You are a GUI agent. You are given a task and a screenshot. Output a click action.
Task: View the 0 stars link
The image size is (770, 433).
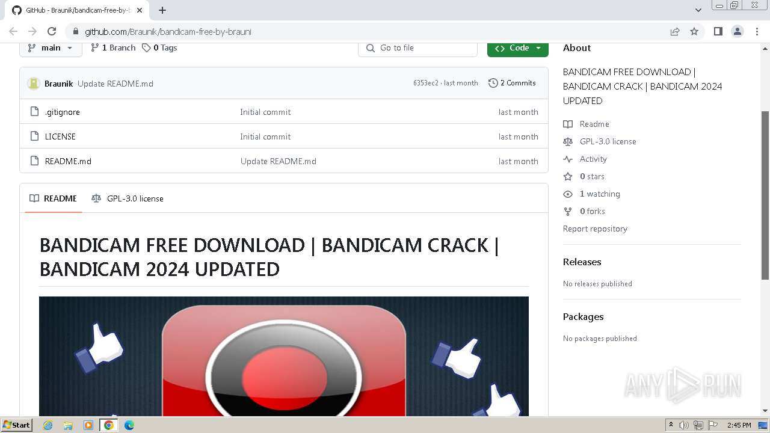coord(584,176)
